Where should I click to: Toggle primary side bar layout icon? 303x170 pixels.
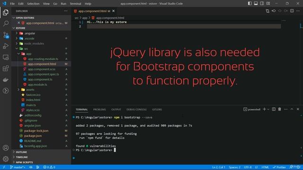pyautogui.click(x=250, y=3)
